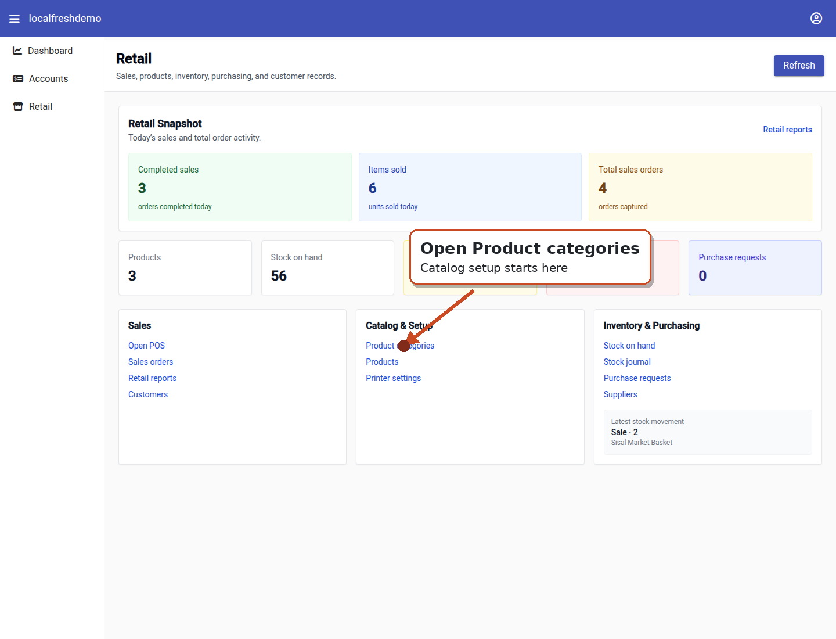This screenshot has height=639, width=836.
Task: Click the Completed sales card
Action: point(240,187)
